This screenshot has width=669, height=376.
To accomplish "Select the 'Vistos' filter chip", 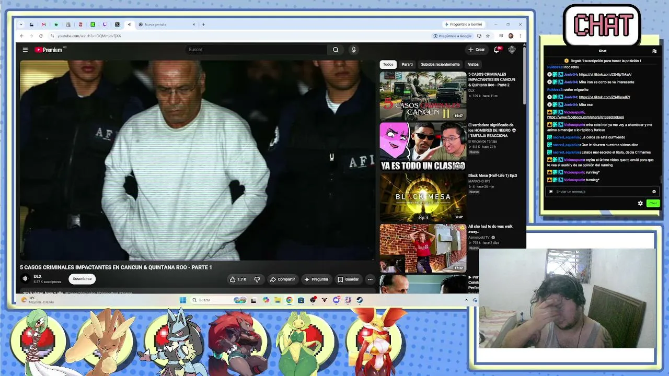I will 473,64.
